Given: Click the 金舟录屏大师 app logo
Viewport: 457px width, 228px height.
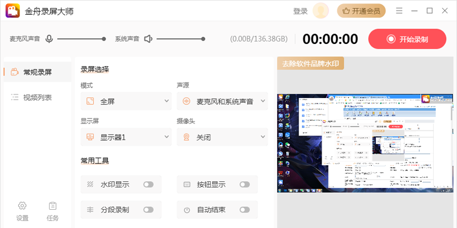Looking at the screenshot, I should (13, 11).
